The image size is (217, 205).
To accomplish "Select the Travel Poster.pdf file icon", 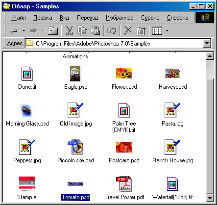I will pyautogui.click(x=124, y=184).
